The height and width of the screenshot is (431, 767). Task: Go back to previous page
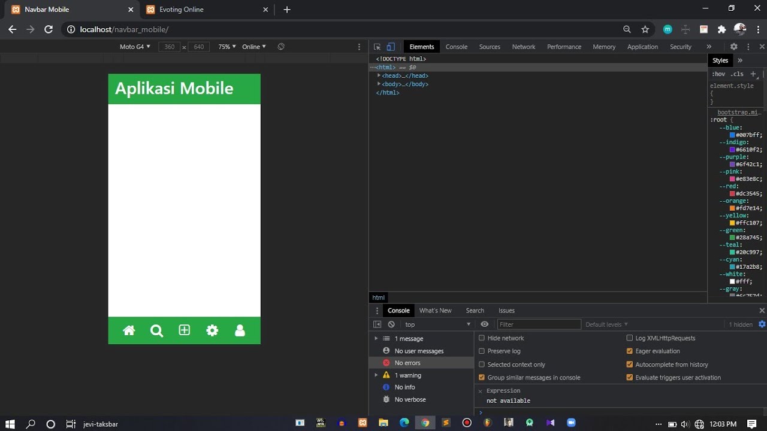[x=12, y=29]
